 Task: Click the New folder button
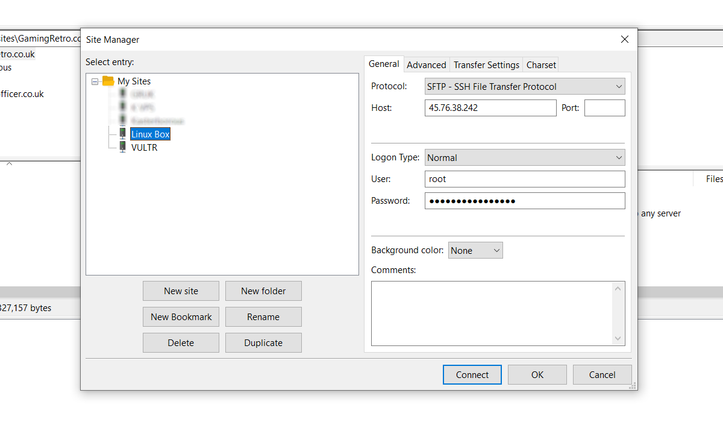tap(263, 291)
